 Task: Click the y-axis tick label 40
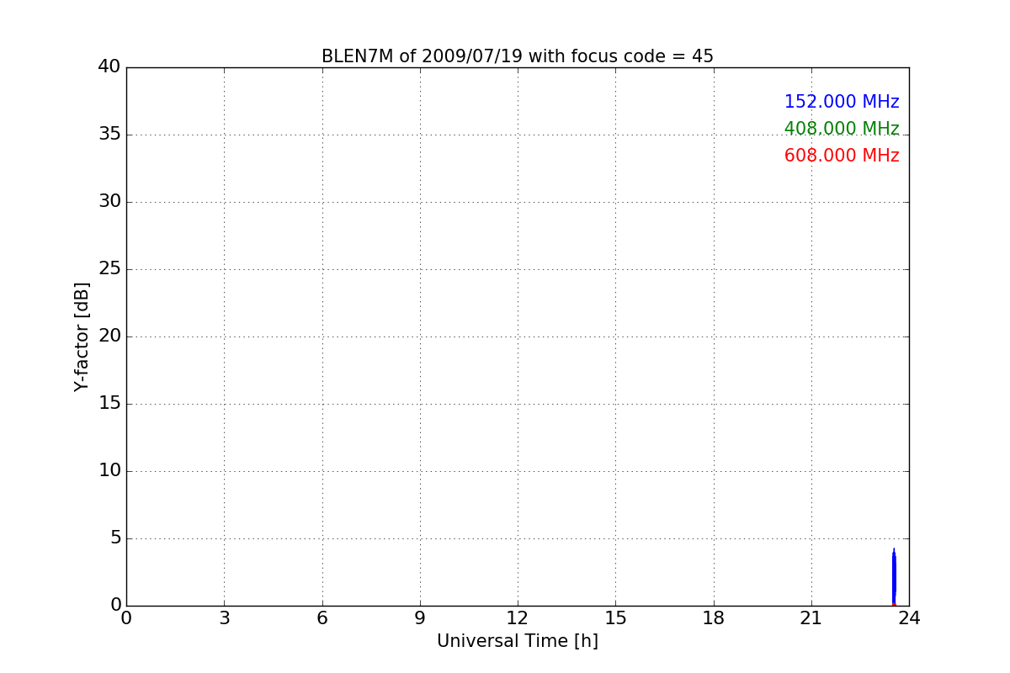pos(109,66)
